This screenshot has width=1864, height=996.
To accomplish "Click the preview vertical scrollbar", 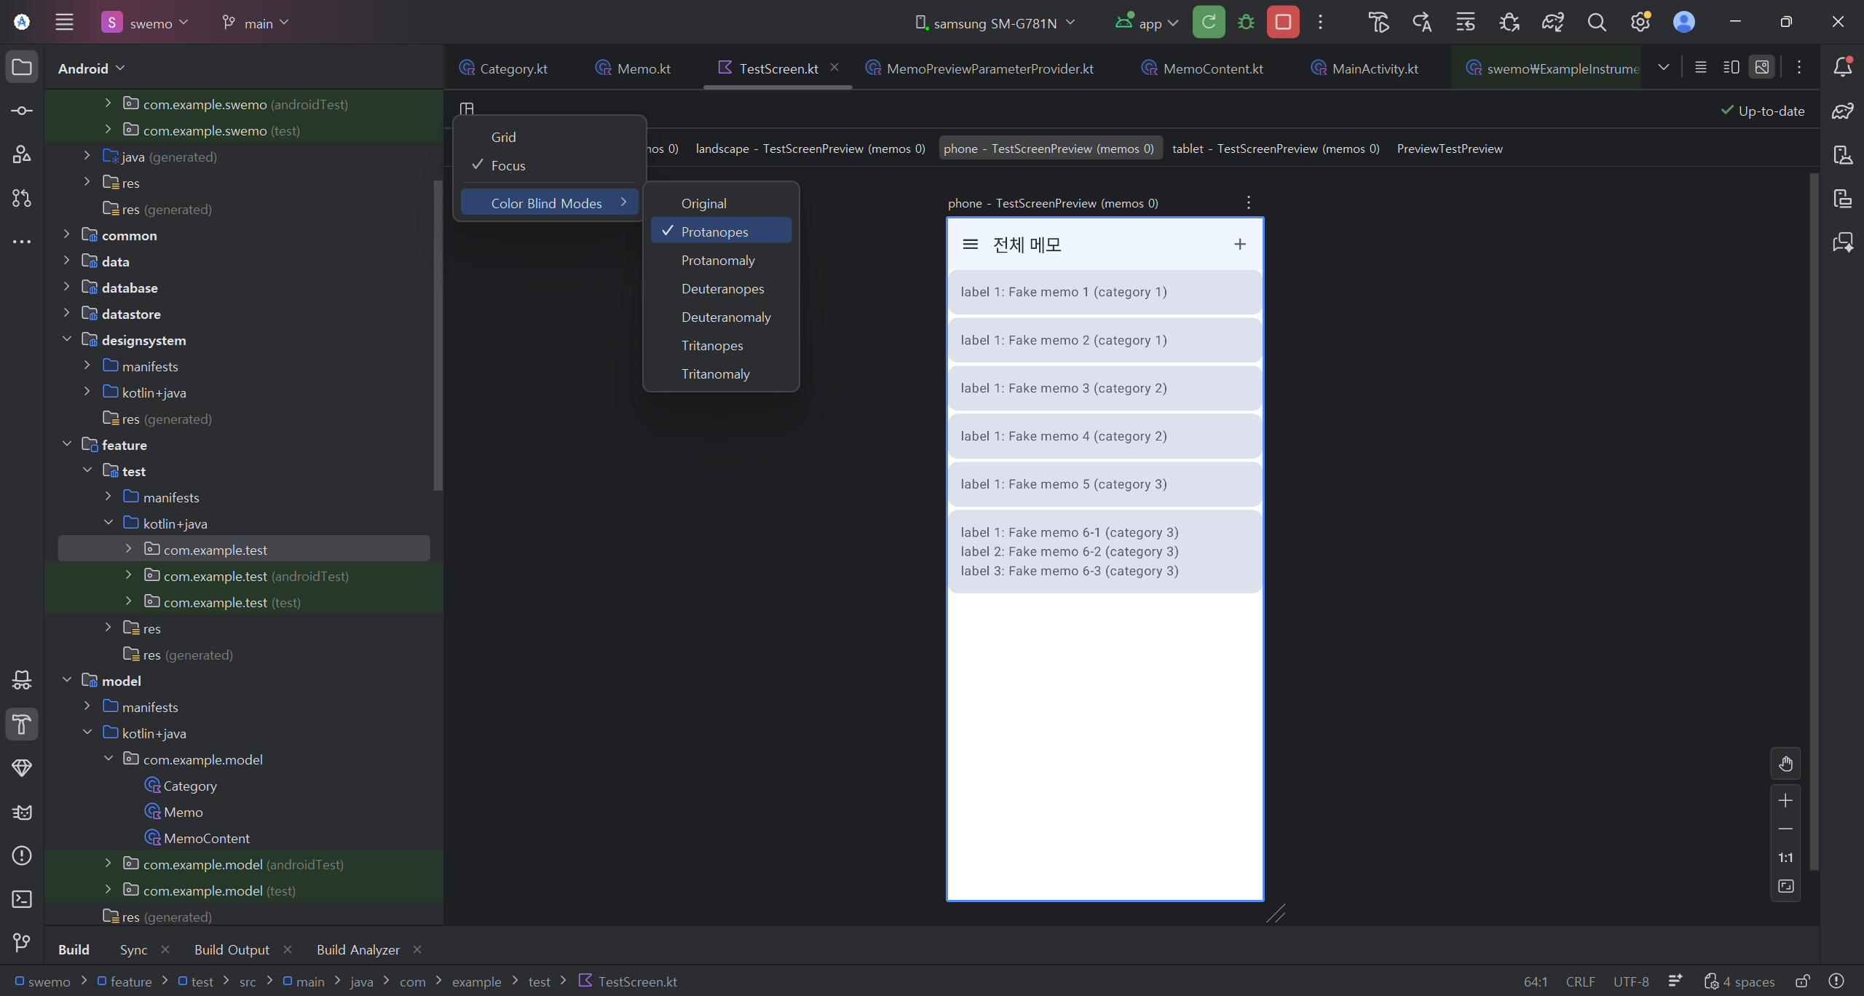I will coord(1814,510).
